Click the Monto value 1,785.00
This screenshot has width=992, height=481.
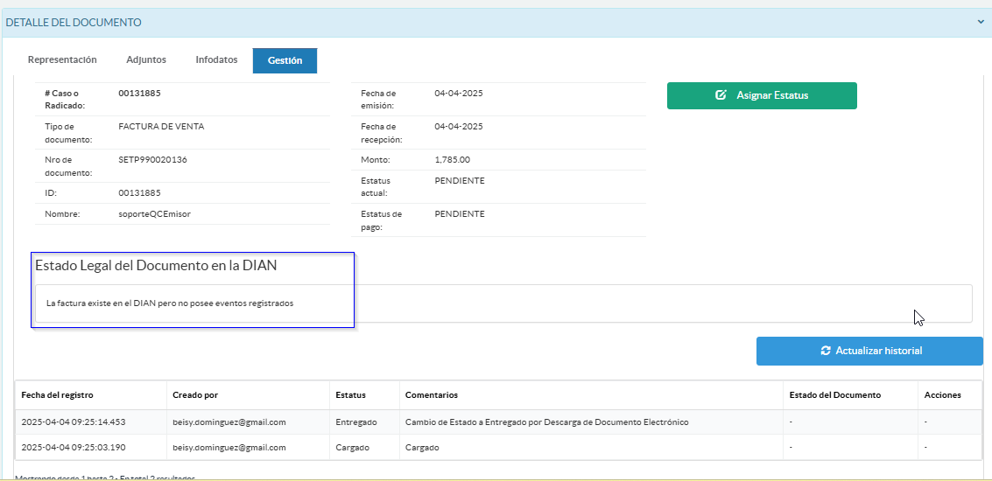[x=452, y=160]
